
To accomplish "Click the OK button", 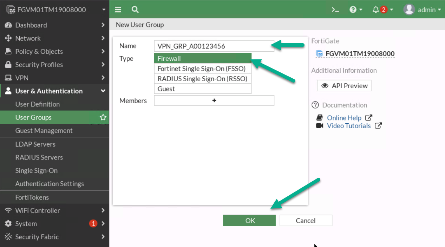I will (249, 220).
